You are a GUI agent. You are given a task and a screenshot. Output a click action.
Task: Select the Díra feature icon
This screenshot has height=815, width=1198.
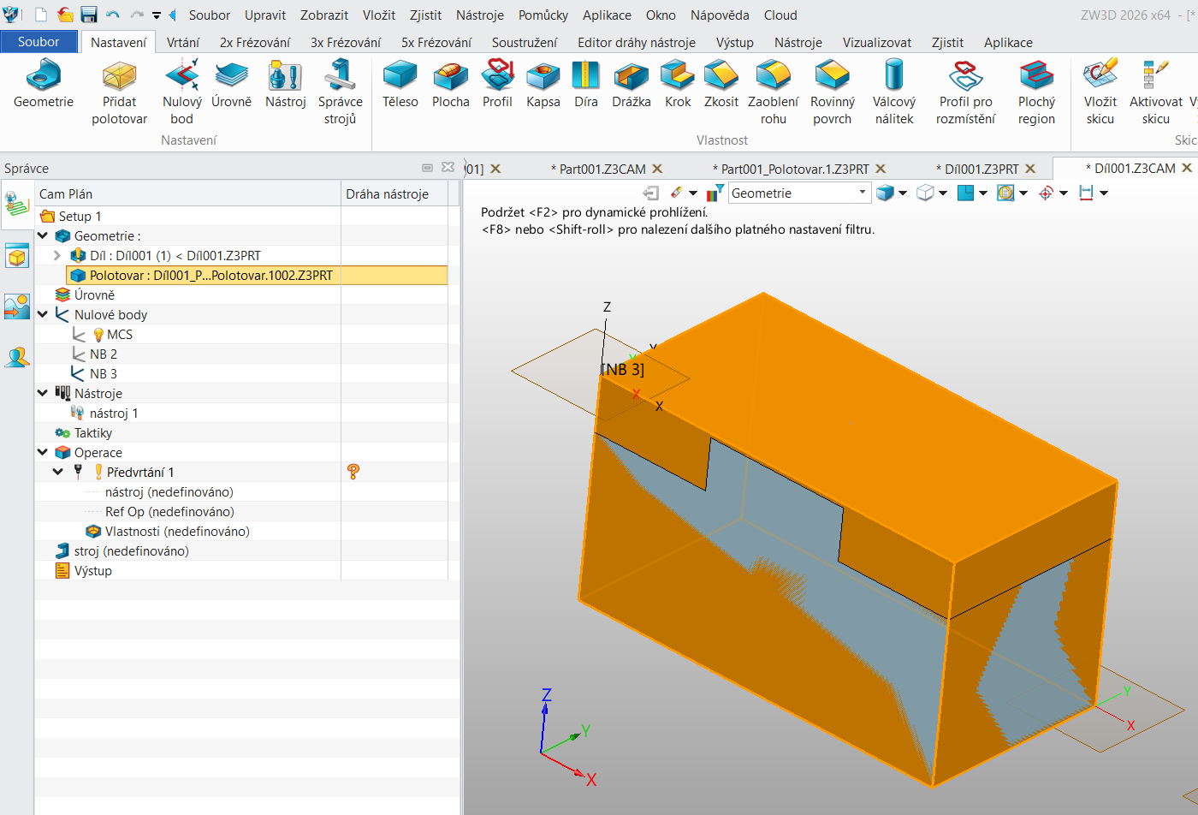[x=586, y=76]
